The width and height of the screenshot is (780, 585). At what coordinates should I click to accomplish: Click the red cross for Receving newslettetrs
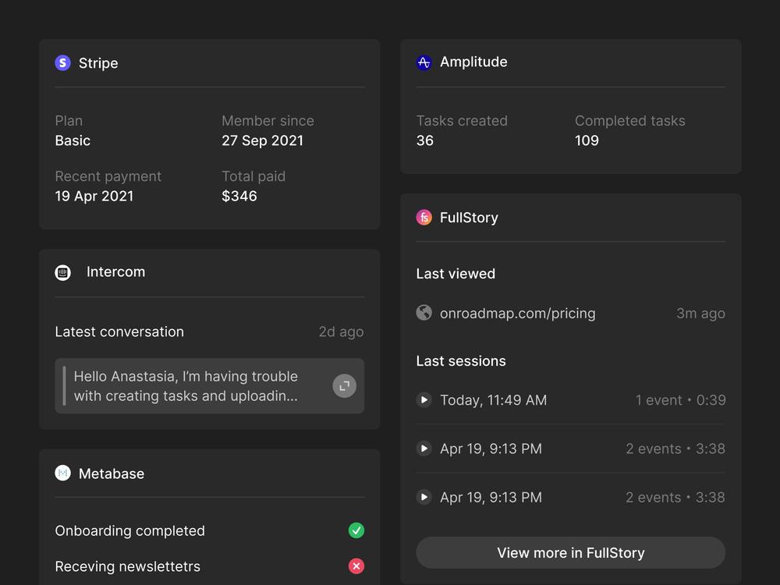tap(356, 566)
